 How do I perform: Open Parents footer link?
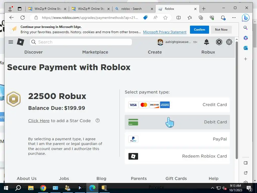coord(139,178)
